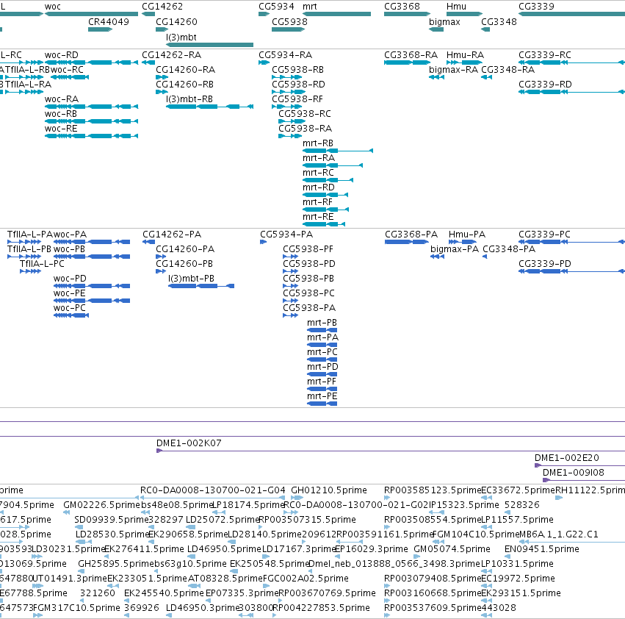Click transcript woc-RB
The width and height of the screenshot is (625, 619).
point(60,114)
